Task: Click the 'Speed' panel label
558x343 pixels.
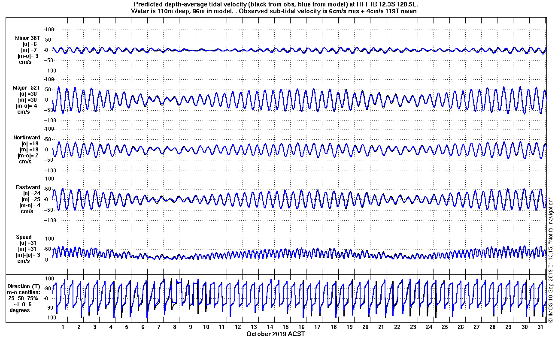Action: pyautogui.click(x=24, y=237)
